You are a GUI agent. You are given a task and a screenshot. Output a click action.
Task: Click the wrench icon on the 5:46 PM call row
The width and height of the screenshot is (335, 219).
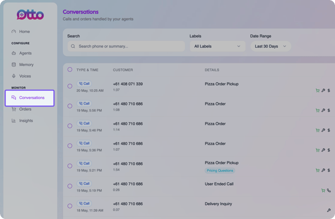tap(323, 130)
